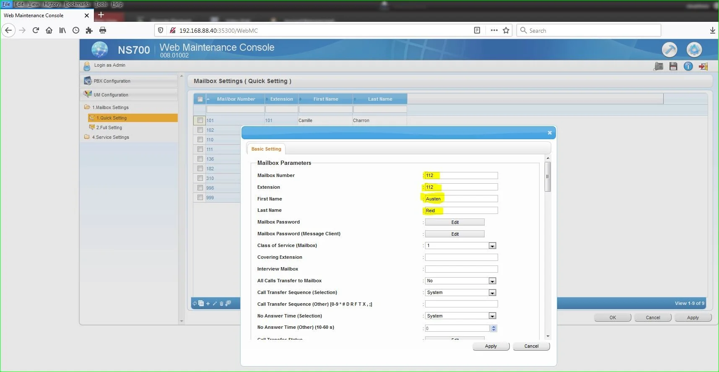
Task: Check the mailbox 998 row checkbox
Action: 200,188
